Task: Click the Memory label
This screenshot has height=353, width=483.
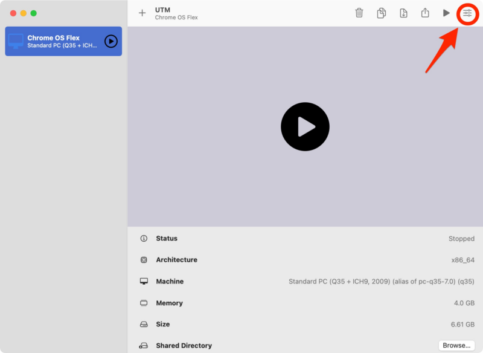Action: [170, 303]
